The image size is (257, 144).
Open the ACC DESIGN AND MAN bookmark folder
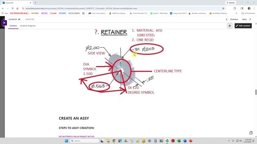coord(19,13)
